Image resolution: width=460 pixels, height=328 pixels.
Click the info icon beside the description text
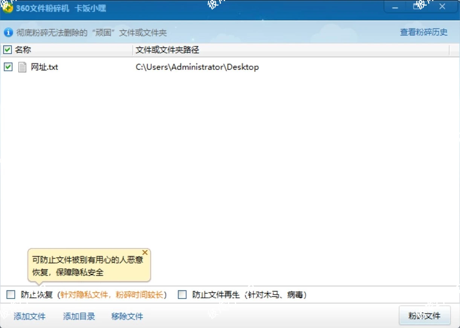(8, 32)
